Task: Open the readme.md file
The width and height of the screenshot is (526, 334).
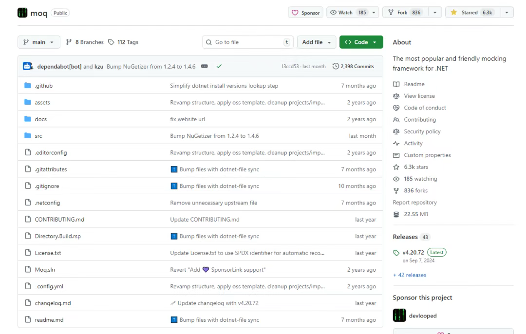Action: (49, 320)
